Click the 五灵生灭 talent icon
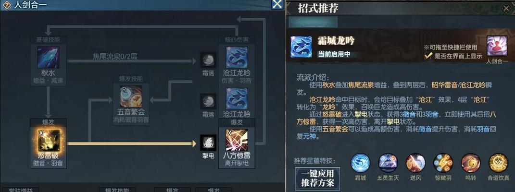Image resolution: width=515 pixels, height=192 pixels. coord(388,163)
